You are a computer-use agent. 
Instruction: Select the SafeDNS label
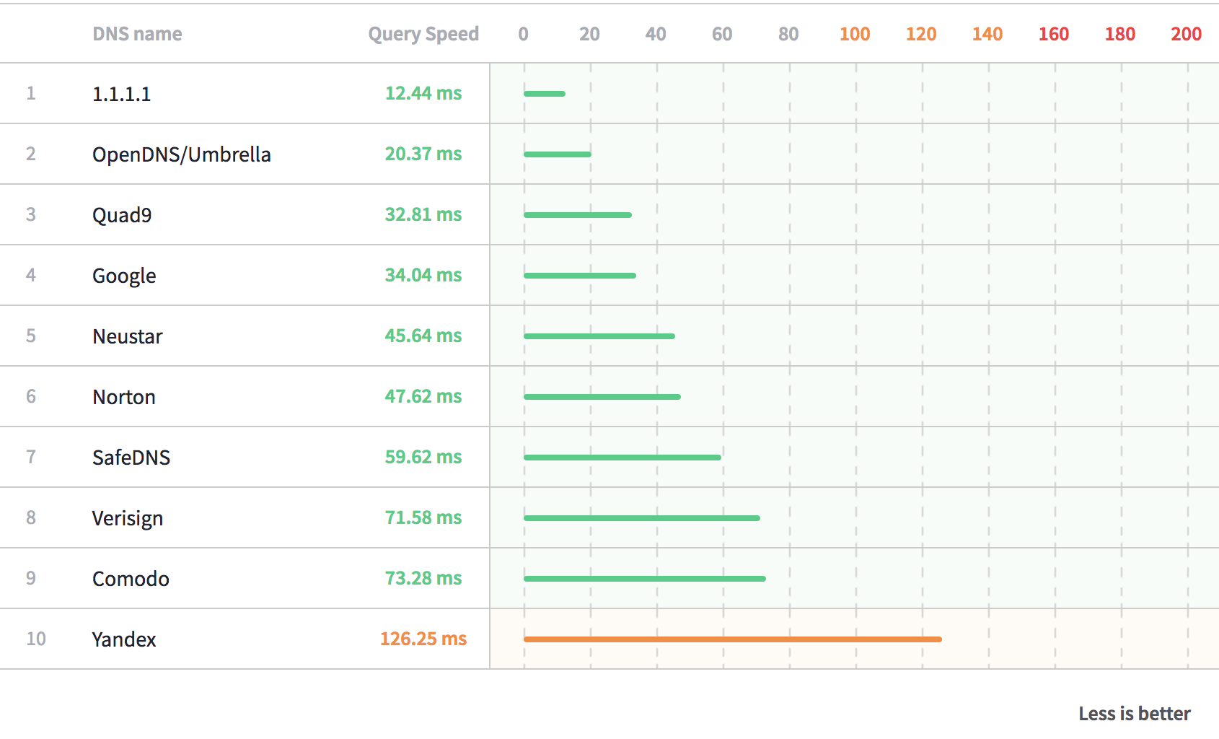coord(131,457)
